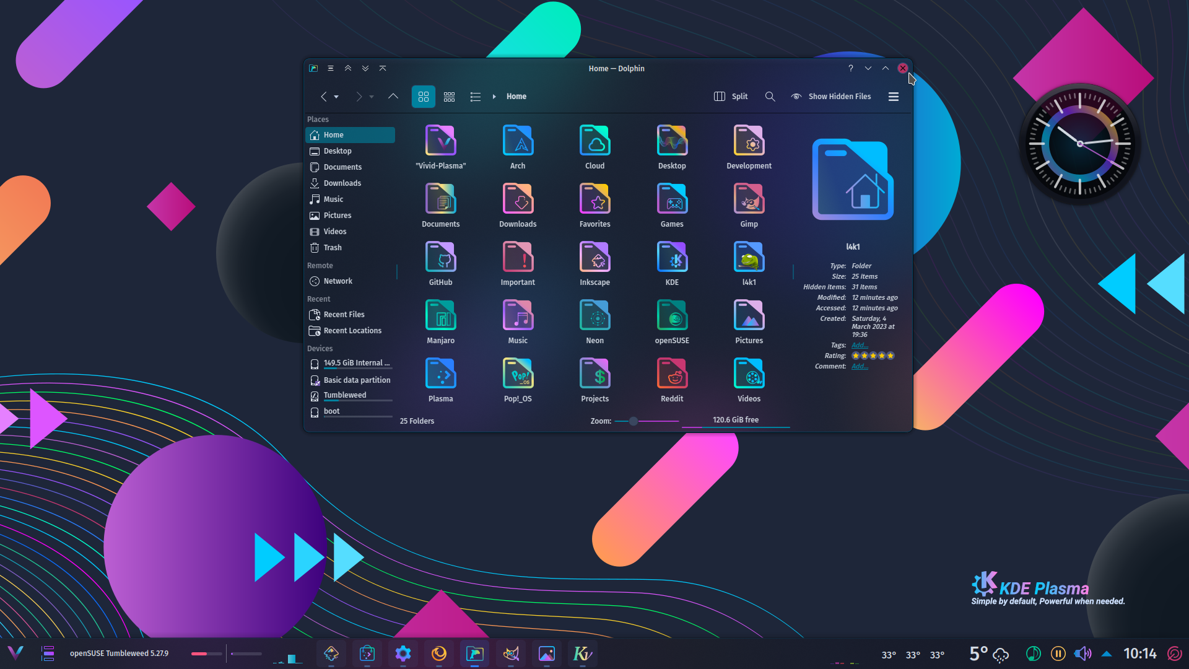Open the GitHub folder

pos(441,263)
